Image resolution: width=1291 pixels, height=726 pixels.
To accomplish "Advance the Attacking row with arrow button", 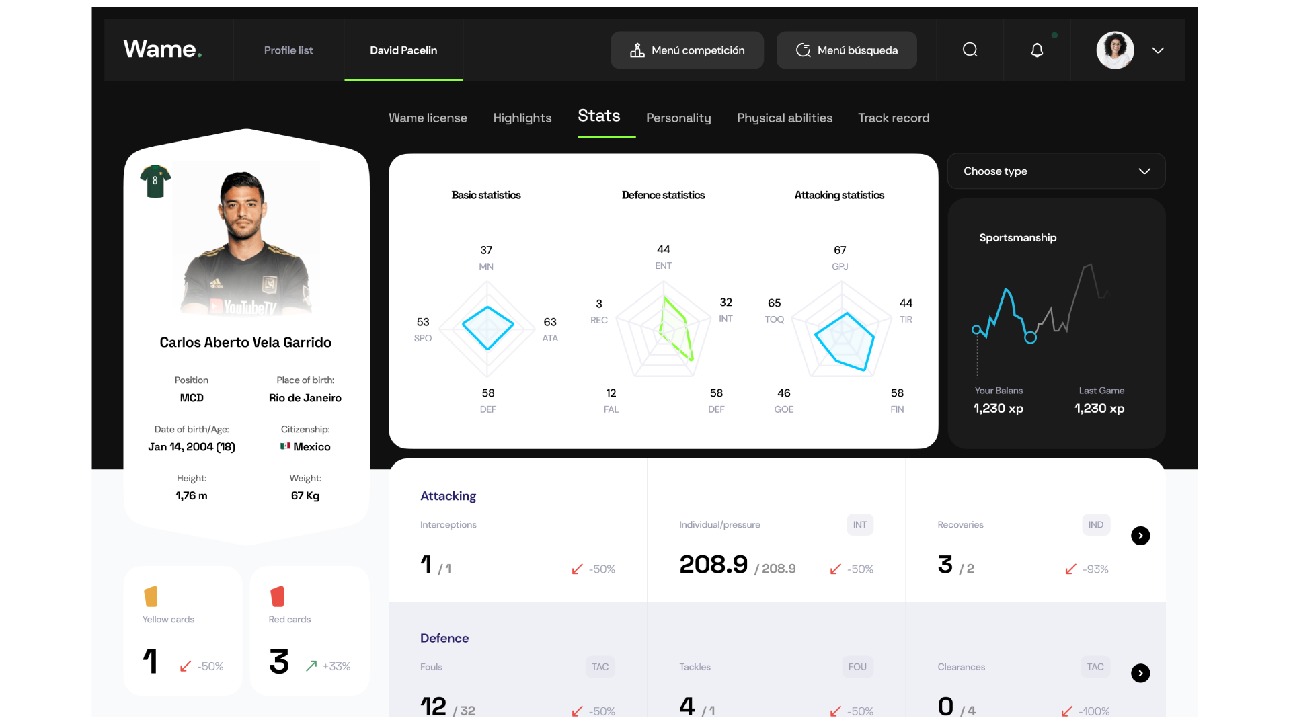I will pos(1140,536).
